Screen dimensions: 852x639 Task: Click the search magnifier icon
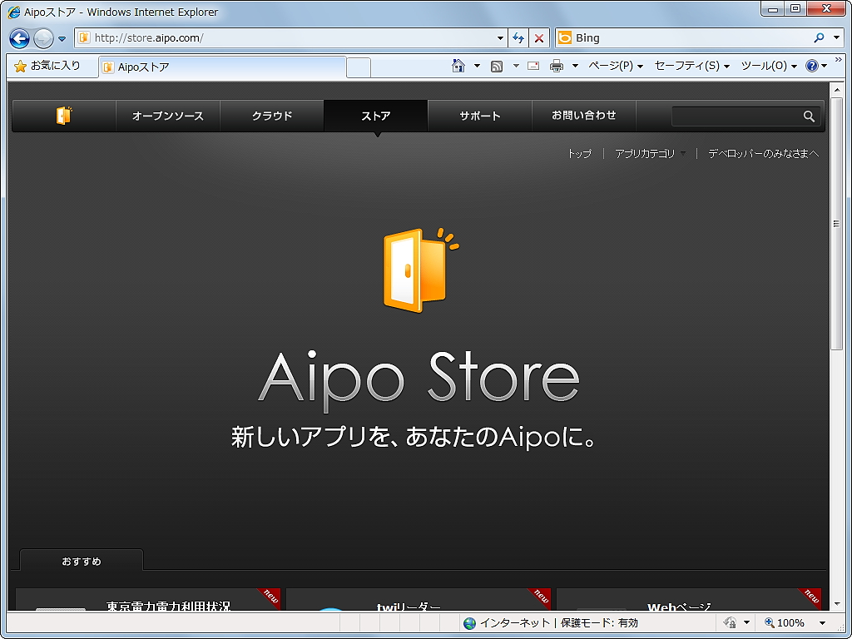pos(808,116)
